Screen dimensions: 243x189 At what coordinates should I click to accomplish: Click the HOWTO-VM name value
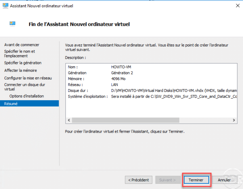121,67
